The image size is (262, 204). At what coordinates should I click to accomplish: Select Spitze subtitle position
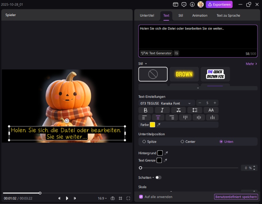tap(144, 142)
